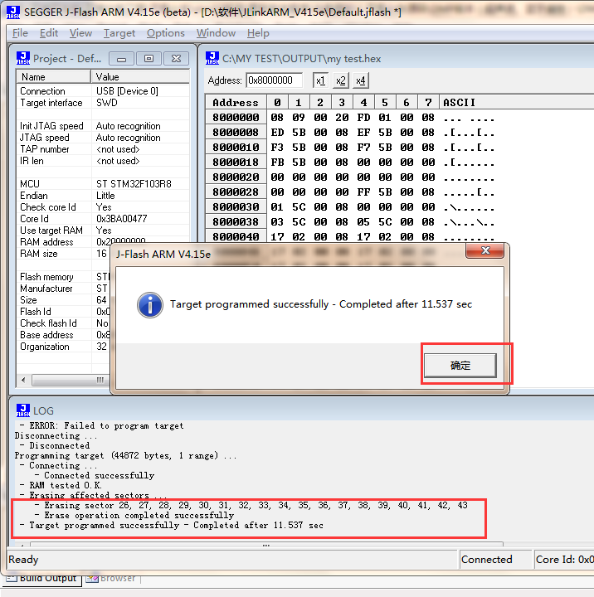This screenshot has width=594, height=597.
Task: Select the Connection row in Project panel
Action: pyautogui.click(x=103, y=91)
